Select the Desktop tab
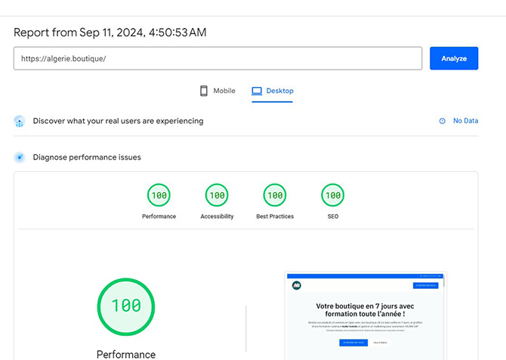506x360 pixels. [x=272, y=91]
